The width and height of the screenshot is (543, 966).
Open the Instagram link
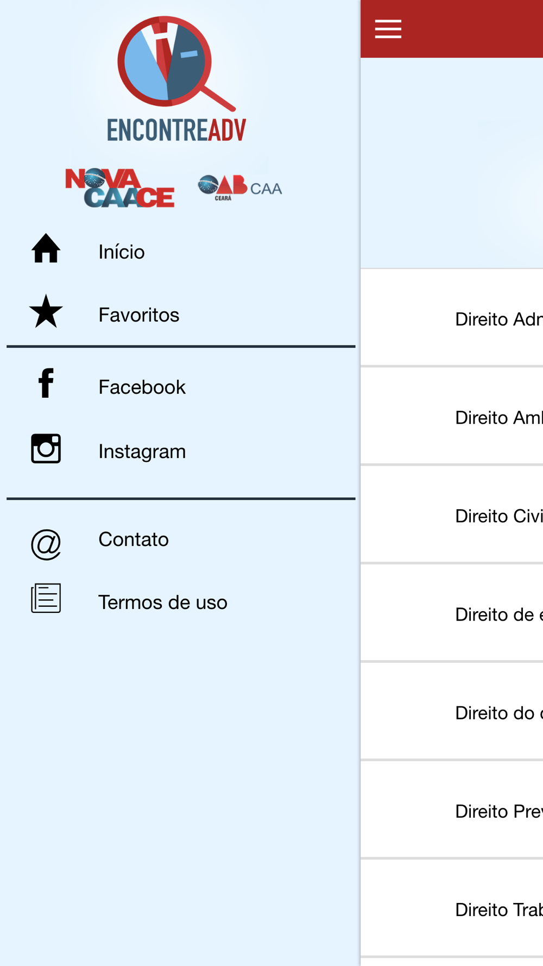click(181, 451)
